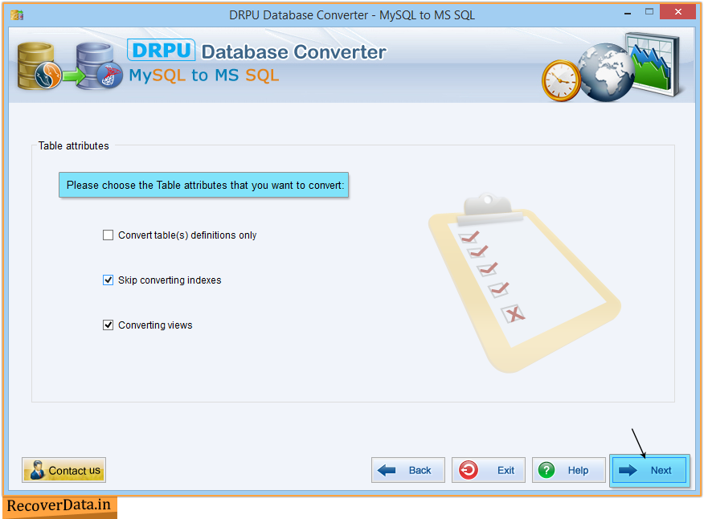Open Help documentation
This screenshot has height=519, width=704.
click(x=568, y=470)
